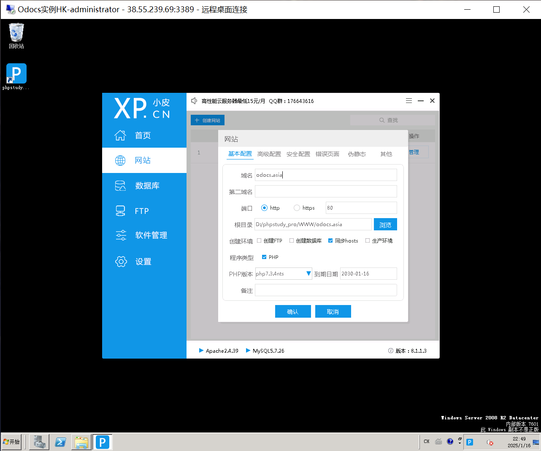Click the Apache2.4.39 play icon
The image size is (541, 451).
tap(201, 351)
